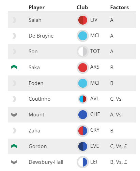Click grey down arrow next to Dewsbury-Hall
Viewport: 140px width, 171px height.
coord(14,162)
